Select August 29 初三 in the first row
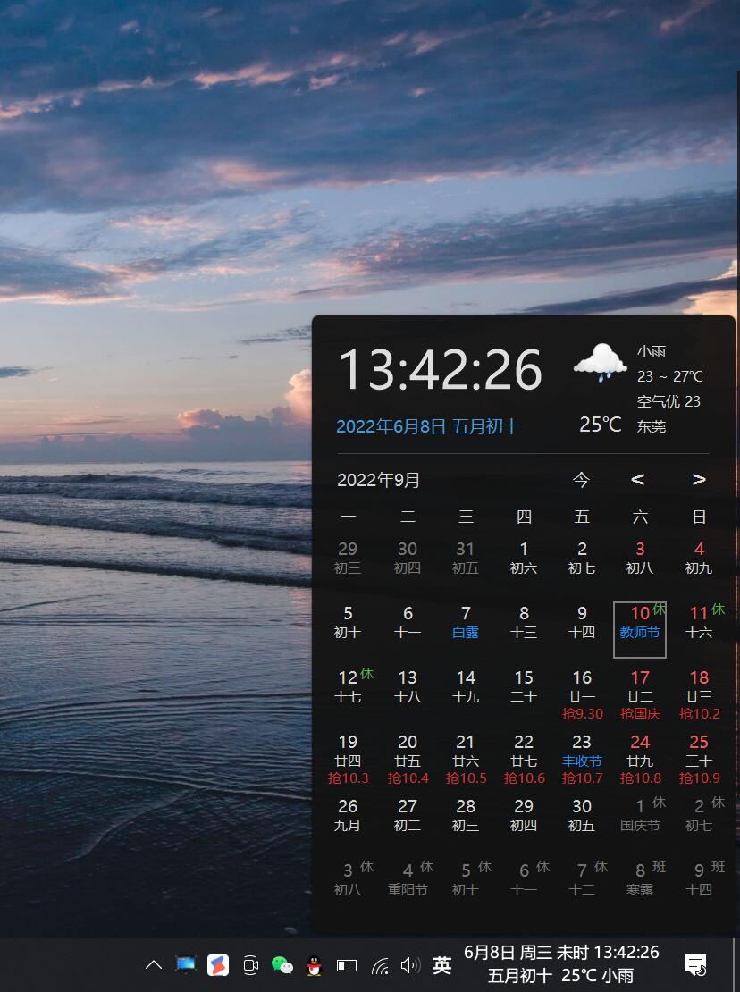740x992 pixels. pyautogui.click(x=348, y=558)
